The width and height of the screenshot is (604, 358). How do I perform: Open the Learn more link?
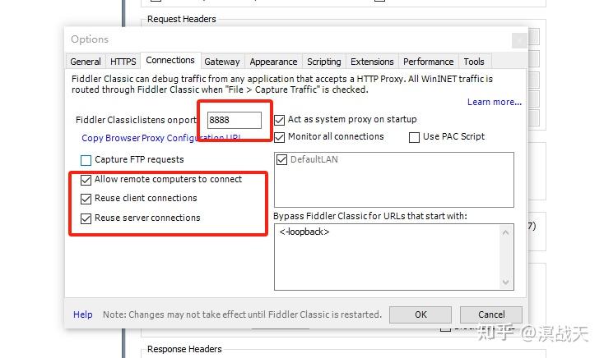tap(495, 102)
